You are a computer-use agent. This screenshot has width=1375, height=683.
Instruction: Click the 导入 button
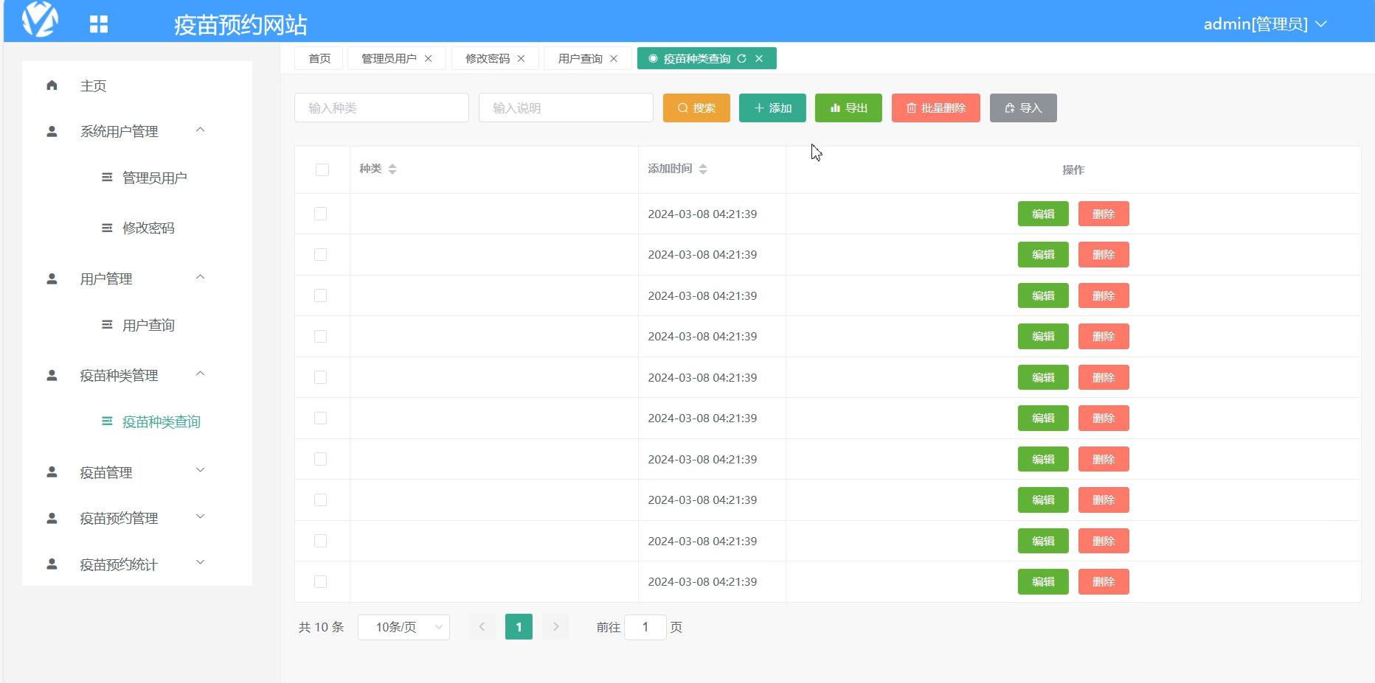point(1023,108)
